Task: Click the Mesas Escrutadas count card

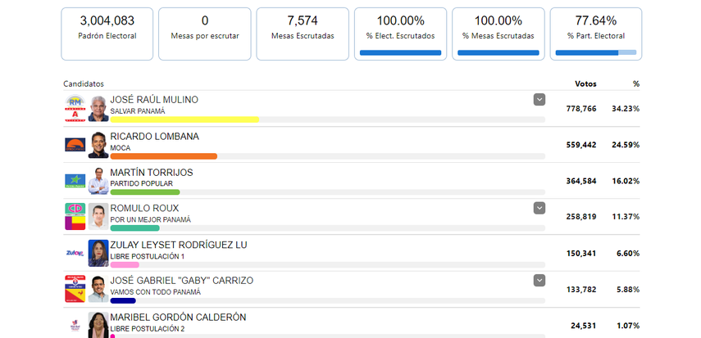Action: [x=303, y=34]
